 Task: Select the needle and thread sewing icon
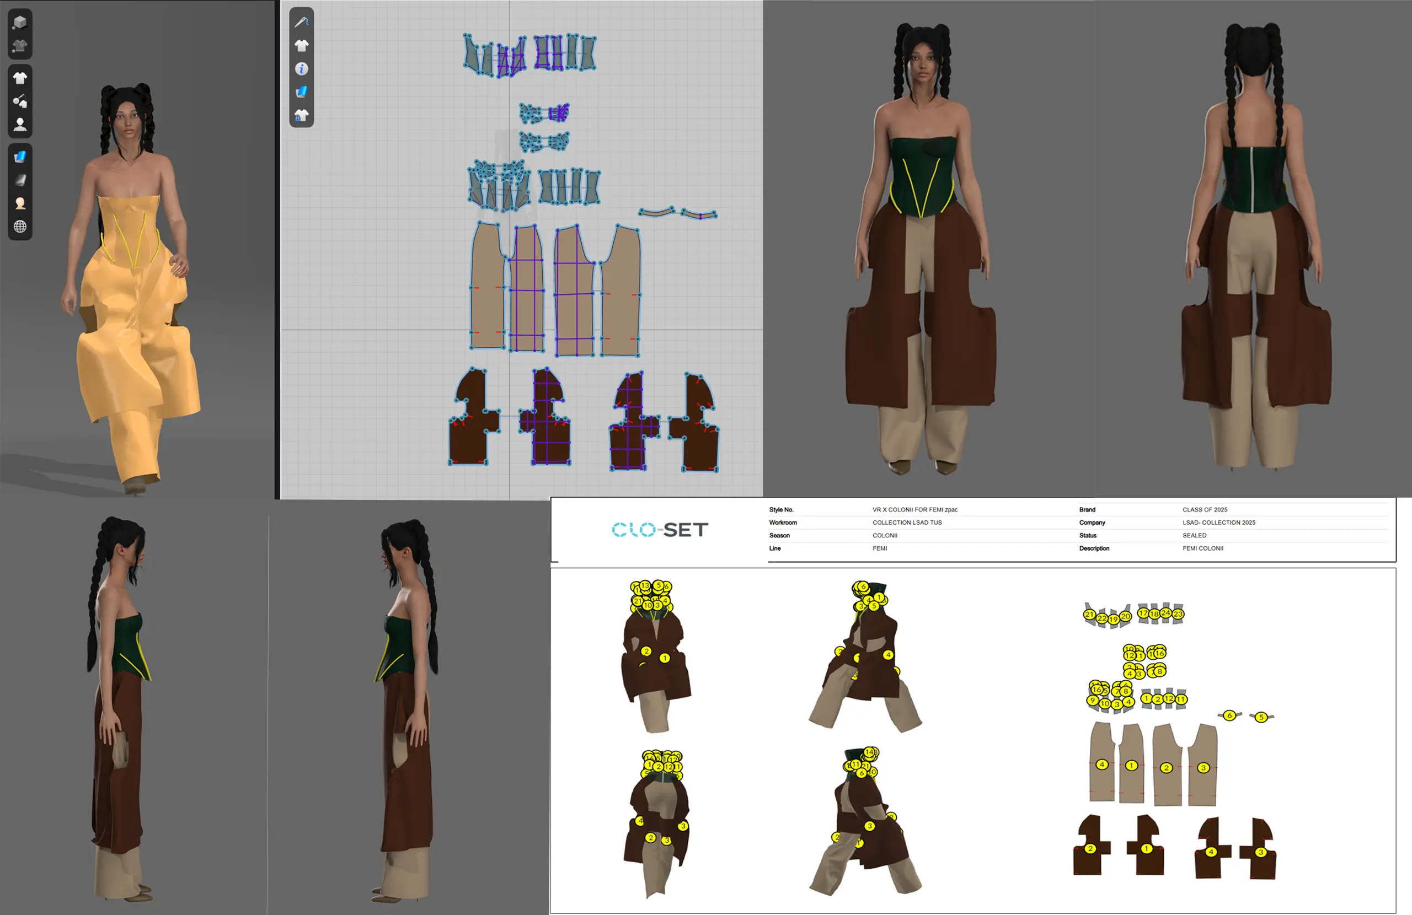pos(301,22)
